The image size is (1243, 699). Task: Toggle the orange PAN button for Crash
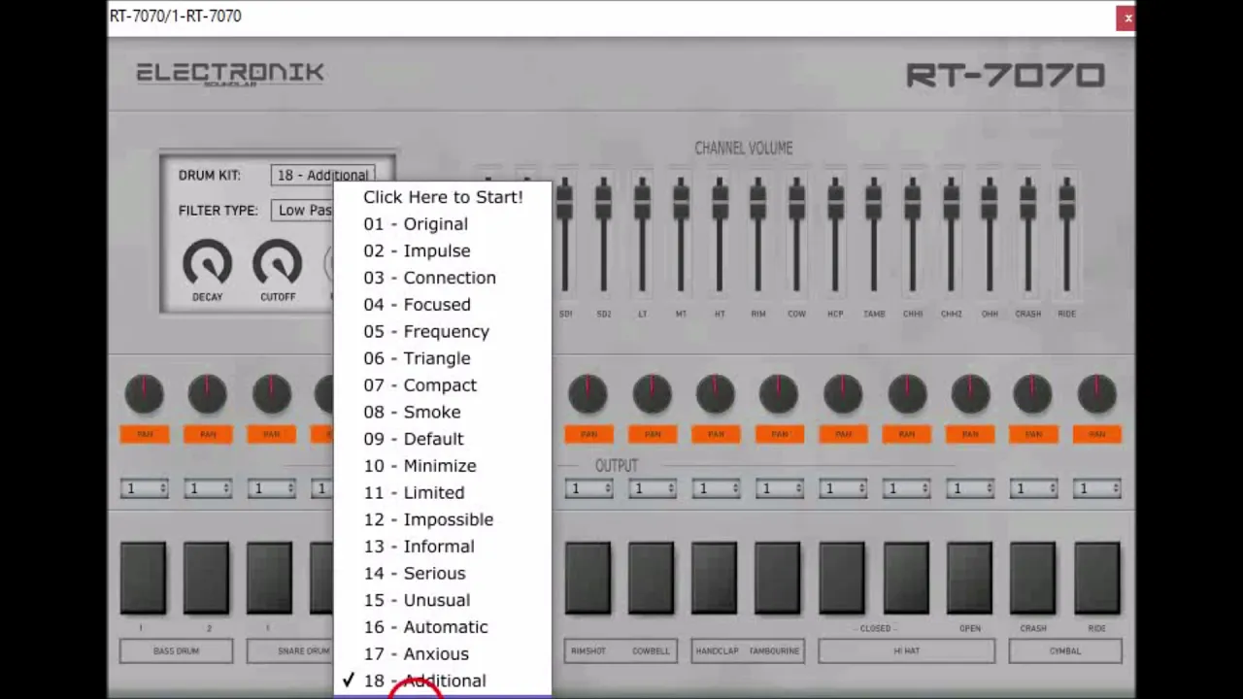click(x=1033, y=434)
